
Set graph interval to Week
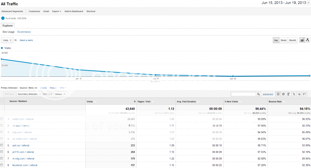click(283, 40)
